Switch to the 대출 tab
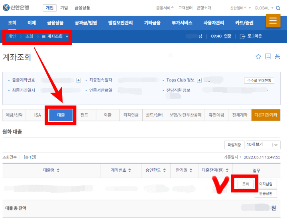The height and width of the screenshot is (222, 287). tap(61, 115)
